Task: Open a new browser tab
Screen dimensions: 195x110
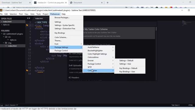Action: (x=108, y=3)
